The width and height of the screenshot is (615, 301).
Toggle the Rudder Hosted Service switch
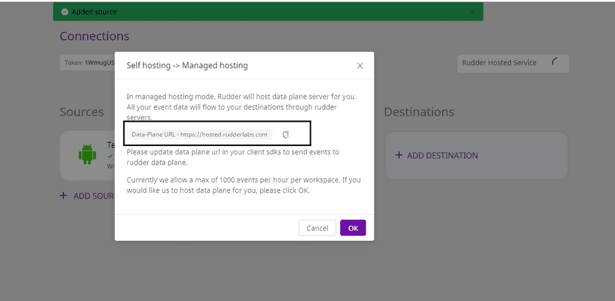(555, 63)
